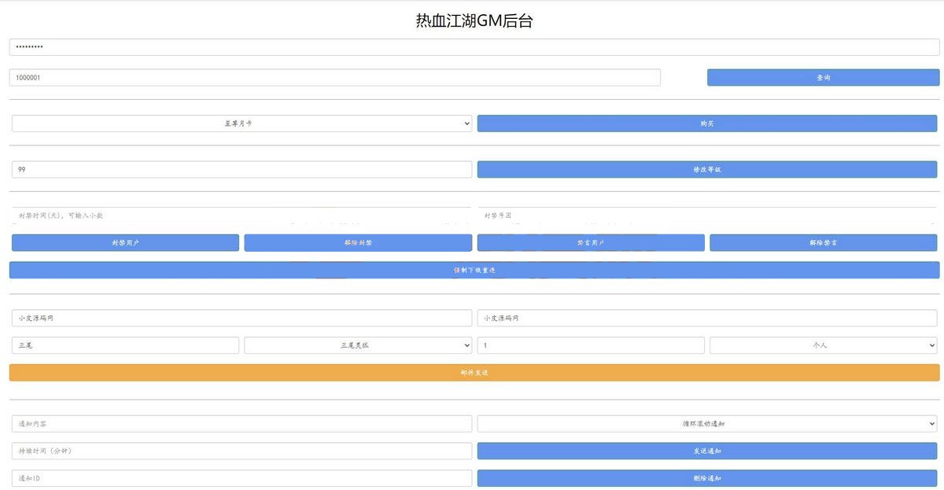The width and height of the screenshot is (944, 490).
Task: Expand the 三尾灵狐 item dropdown
Action: click(x=358, y=345)
